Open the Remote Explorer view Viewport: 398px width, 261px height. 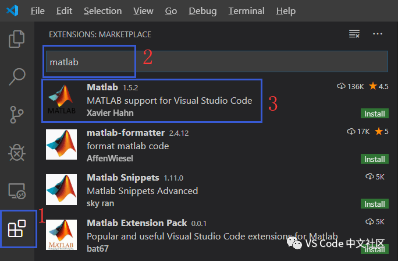pos(17,191)
